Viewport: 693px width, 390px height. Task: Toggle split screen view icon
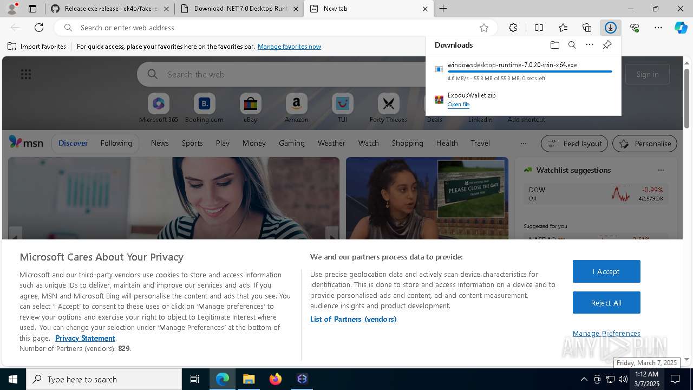tap(539, 28)
